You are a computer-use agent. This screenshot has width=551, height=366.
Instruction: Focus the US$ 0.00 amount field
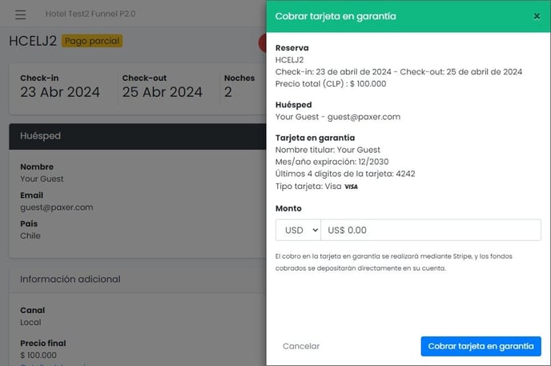pyautogui.click(x=431, y=230)
